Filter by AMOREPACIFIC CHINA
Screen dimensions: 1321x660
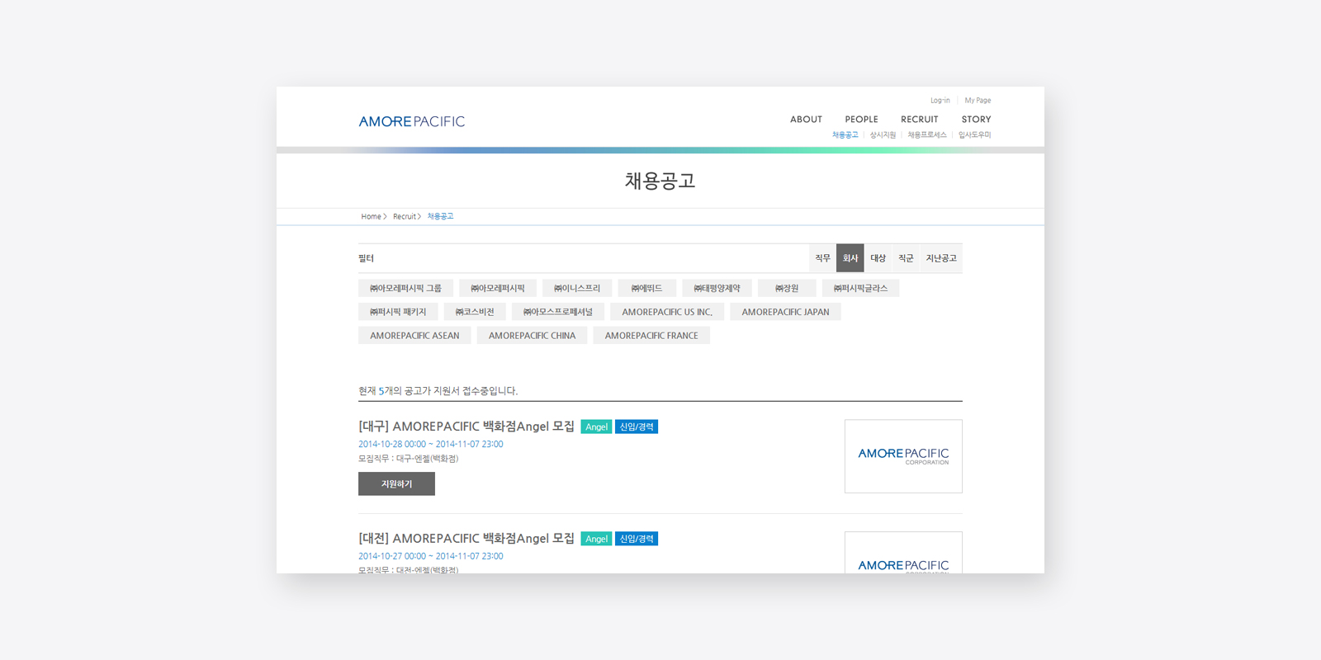point(532,336)
